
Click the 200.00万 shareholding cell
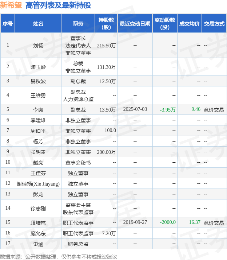point(106,152)
